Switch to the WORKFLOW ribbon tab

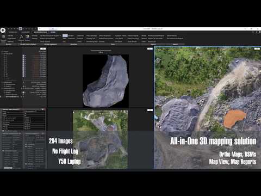pos(13,32)
